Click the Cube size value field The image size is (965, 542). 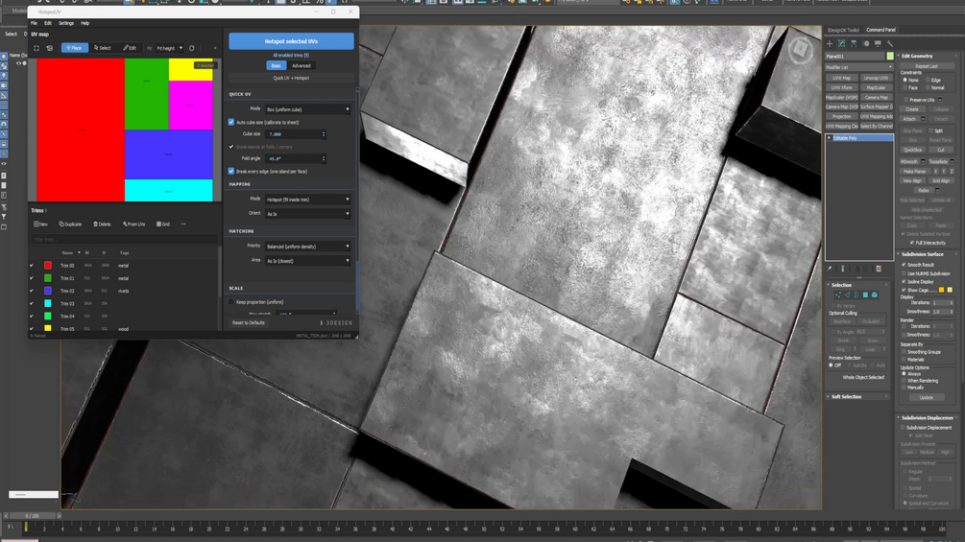pyautogui.click(x=296, y=134)
